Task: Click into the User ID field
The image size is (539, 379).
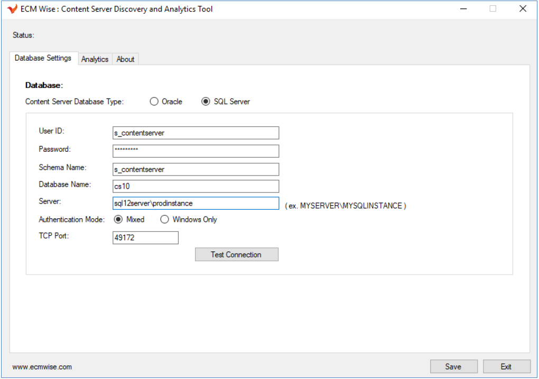Action: click(196, 133)
